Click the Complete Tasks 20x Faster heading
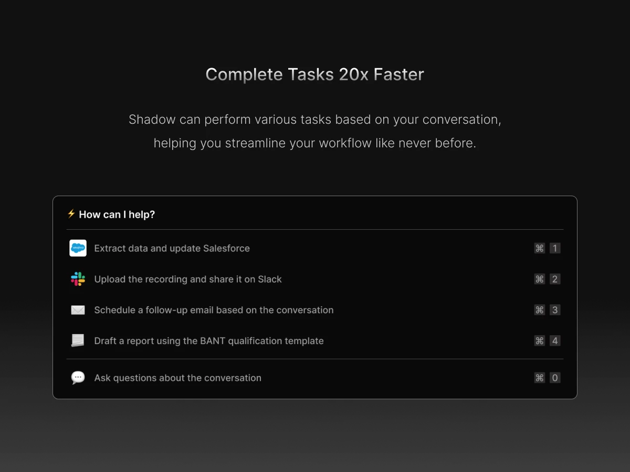630x472 pixels. [315, 74]
